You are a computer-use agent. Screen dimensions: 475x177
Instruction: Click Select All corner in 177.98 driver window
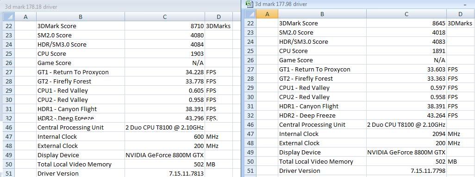pos(250,14)
